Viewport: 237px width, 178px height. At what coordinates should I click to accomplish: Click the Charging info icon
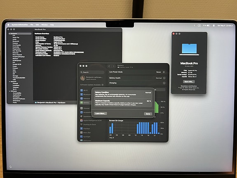[164, 83]
